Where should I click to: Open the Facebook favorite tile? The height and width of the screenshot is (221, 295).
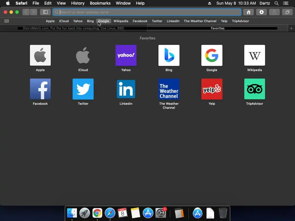[x=40, y=89]
